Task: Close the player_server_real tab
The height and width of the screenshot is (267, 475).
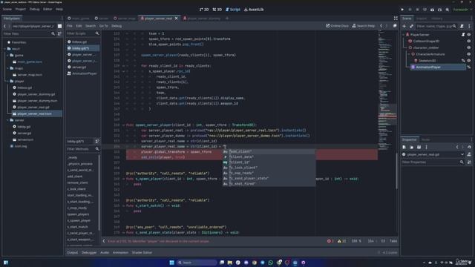Action: (177, 19)
